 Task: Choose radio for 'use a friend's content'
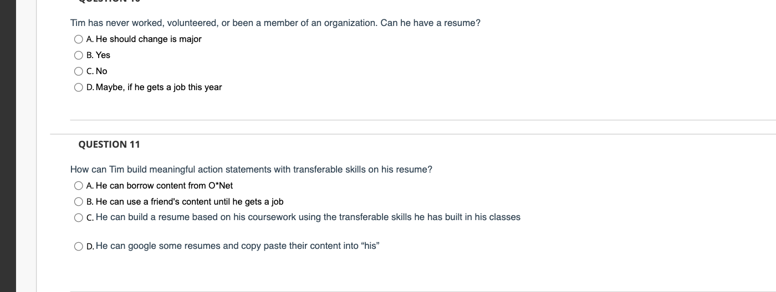[x=79, y=202]
